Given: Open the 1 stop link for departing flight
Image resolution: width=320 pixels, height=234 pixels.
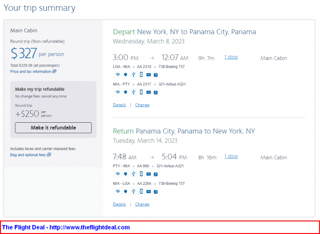Looking at the screenshot, I should (x=231, y=57).
